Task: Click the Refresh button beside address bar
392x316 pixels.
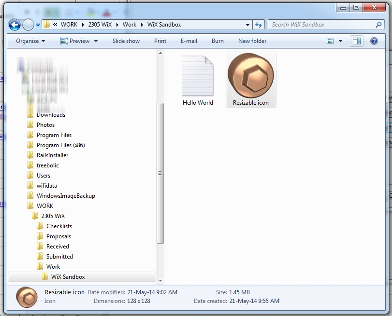Action: coord(259,25)
